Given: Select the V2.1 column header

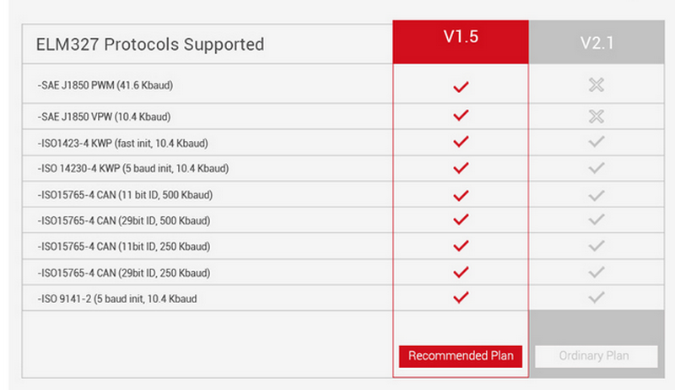Looking at the screenshot, I should (597, 43).
